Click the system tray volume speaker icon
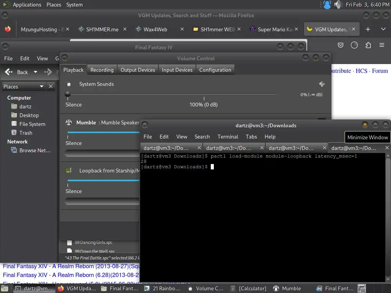Screen dimensions: 391x293 pyautogui.click(x=338, y=5)
